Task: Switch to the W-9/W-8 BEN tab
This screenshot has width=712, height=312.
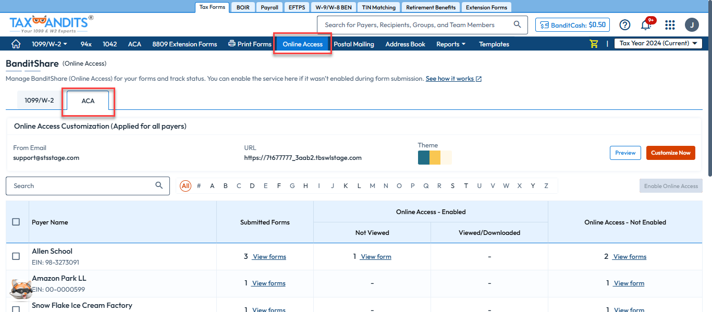Action: point(334,7)
